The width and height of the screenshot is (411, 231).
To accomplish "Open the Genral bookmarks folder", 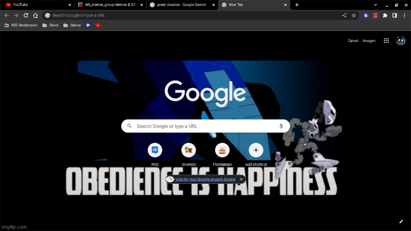I will coord(72,25).
